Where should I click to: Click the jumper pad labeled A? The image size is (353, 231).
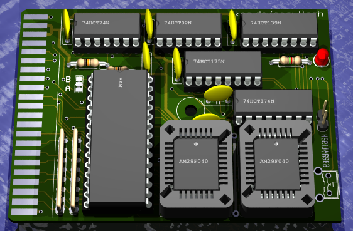point(79,90)
